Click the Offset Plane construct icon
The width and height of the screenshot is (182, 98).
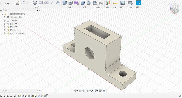(x=108, y=3)
